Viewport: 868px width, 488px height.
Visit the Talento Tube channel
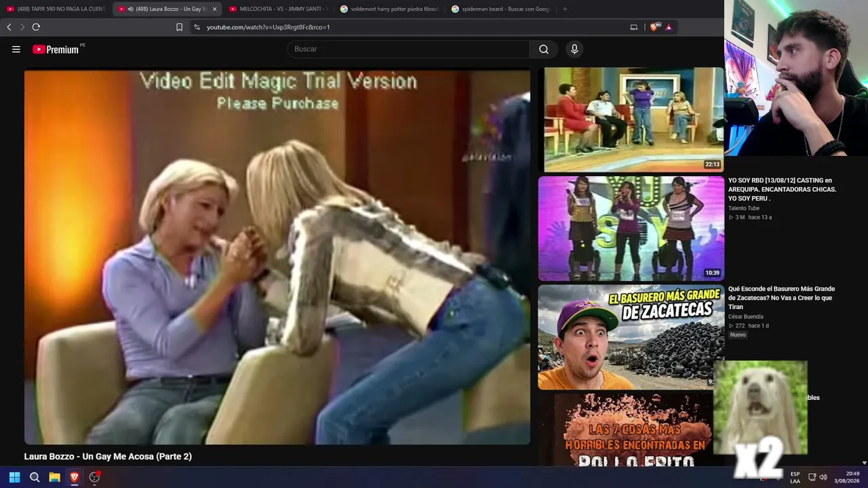click(x=744, y=208)
